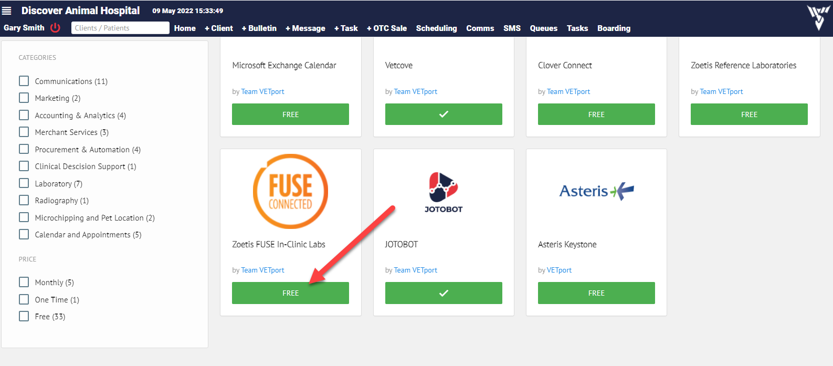Image resolution: width=833 pixels, height=366 pixels.
Task: Click FREE under Microsoft Exchange Calendar
Action: [x=290, y=114]
